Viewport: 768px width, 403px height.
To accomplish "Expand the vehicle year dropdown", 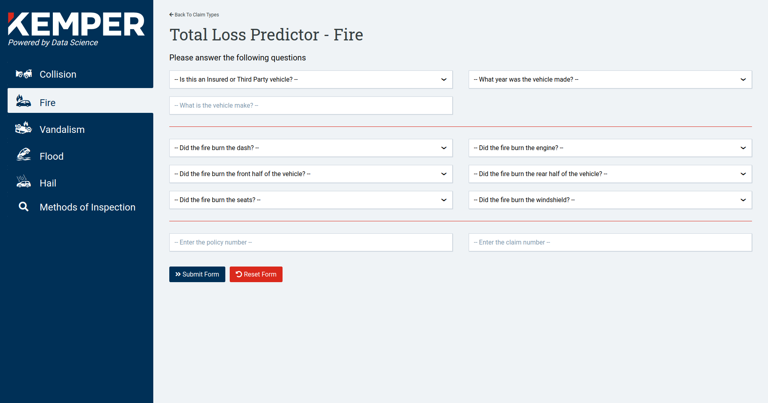I will [610, 80].
